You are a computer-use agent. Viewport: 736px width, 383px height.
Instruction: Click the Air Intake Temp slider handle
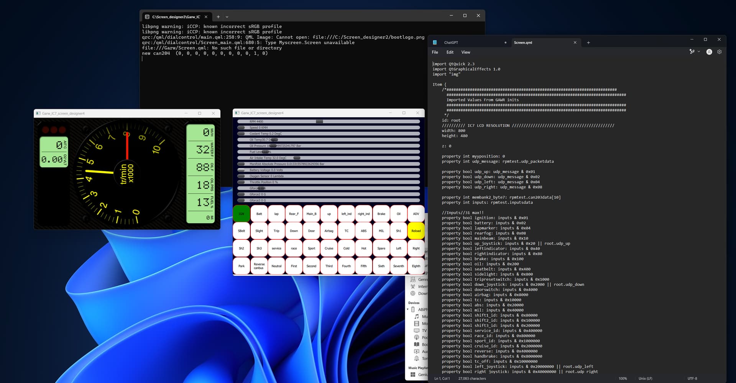[297, 158]
